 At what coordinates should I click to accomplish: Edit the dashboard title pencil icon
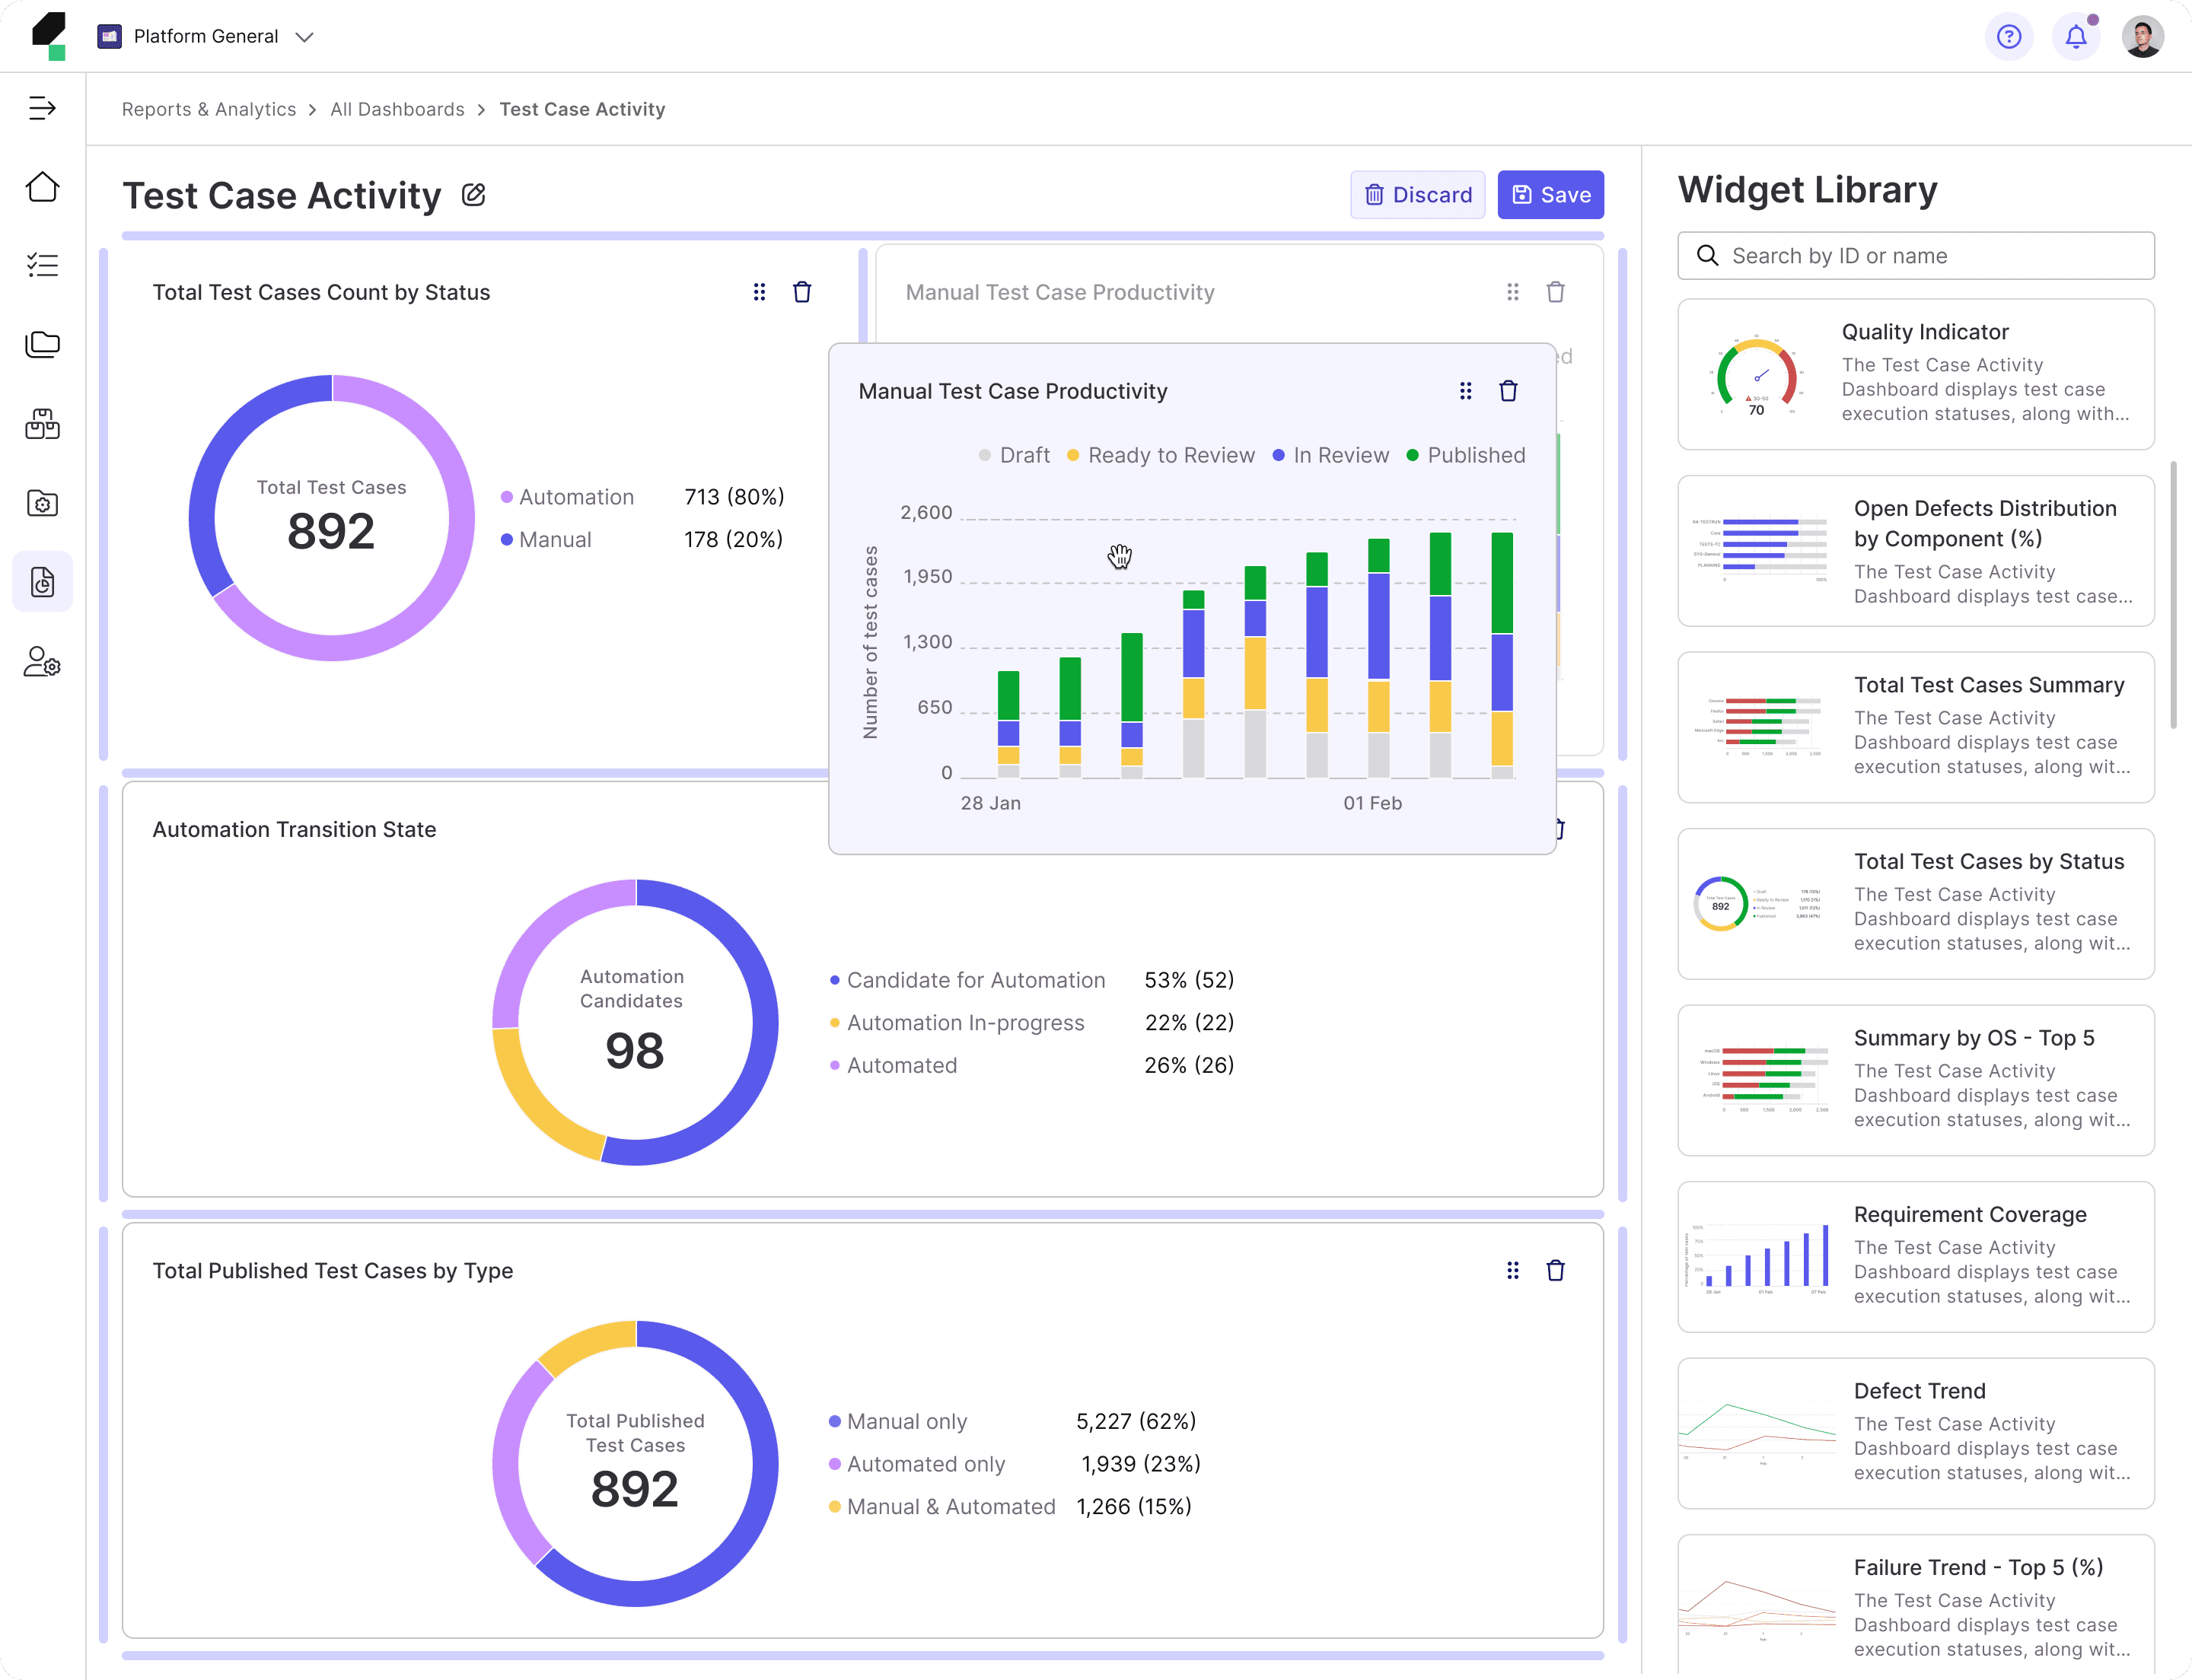point(473,195)
